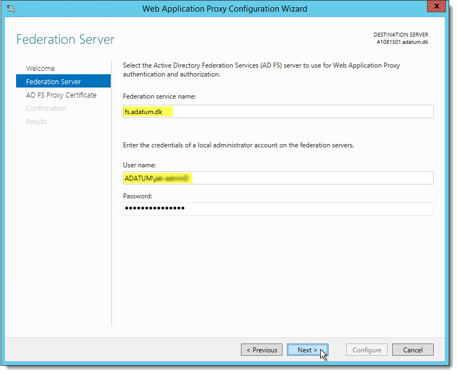
Task: Close the Web Application Proxy wizard window
Action: 437,6
